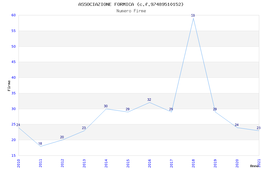
Task: Select the horizontal axis label 'Anno'
Action: 254,166
